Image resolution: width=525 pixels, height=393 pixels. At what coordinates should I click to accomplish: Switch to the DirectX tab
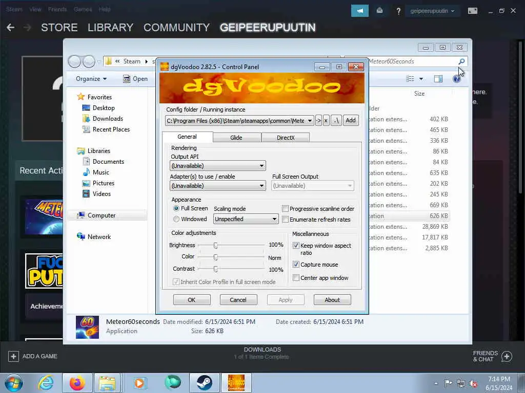(x=286, y=137)
